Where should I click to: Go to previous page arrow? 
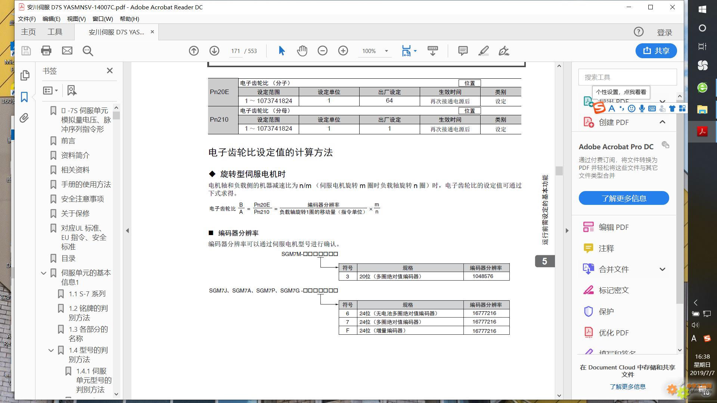click(194, 51)
